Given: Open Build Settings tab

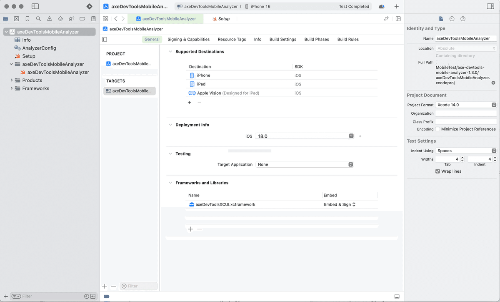Looking at the screenshot, I should point(283,39).
